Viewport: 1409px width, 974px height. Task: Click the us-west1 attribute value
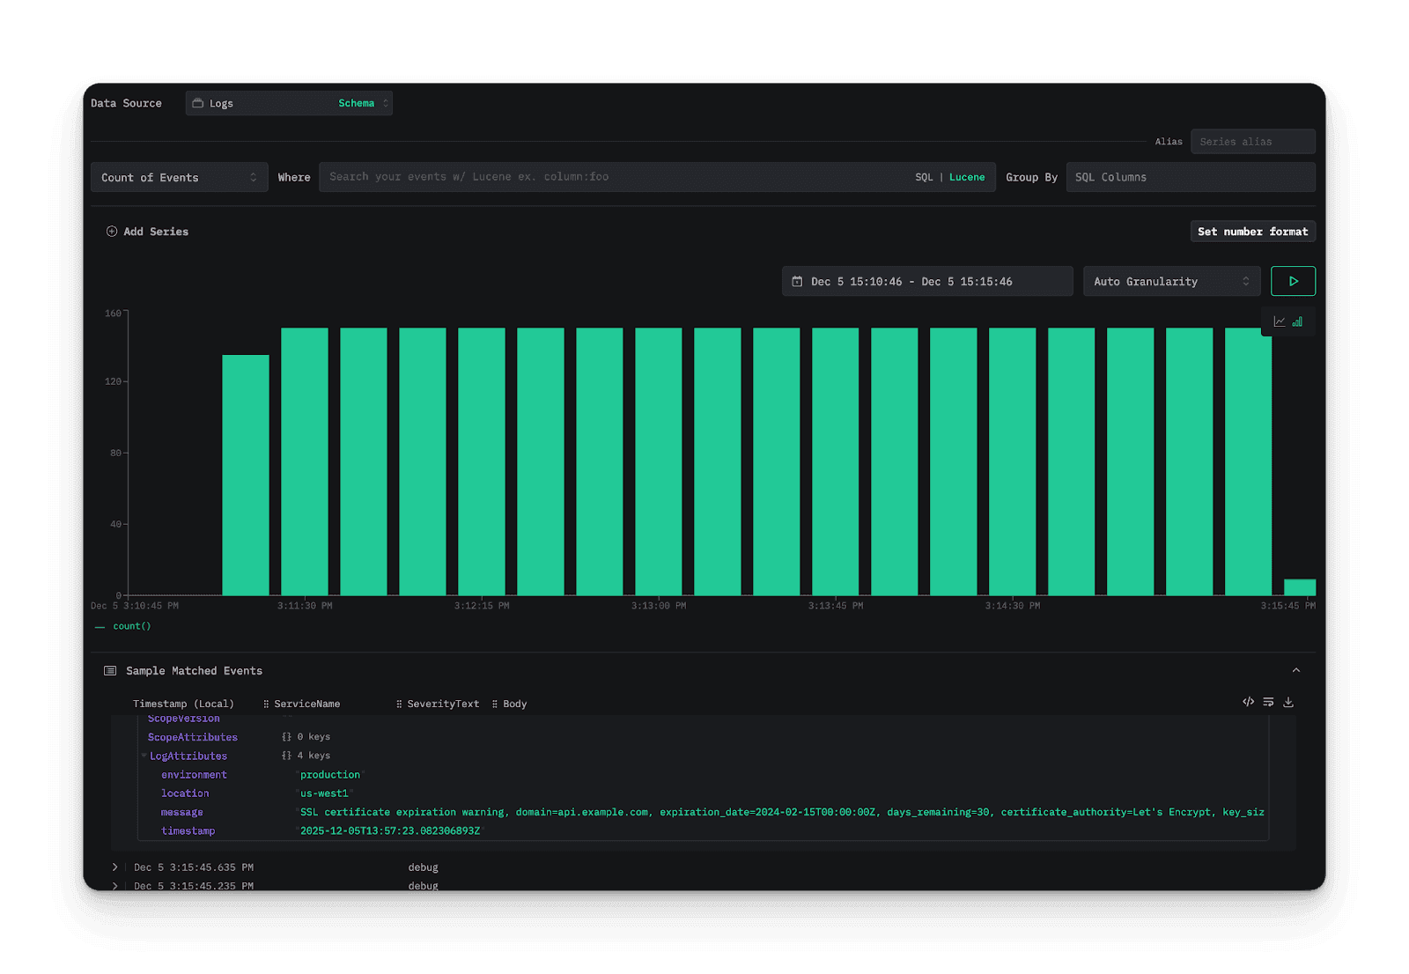(x=324, y=793)
